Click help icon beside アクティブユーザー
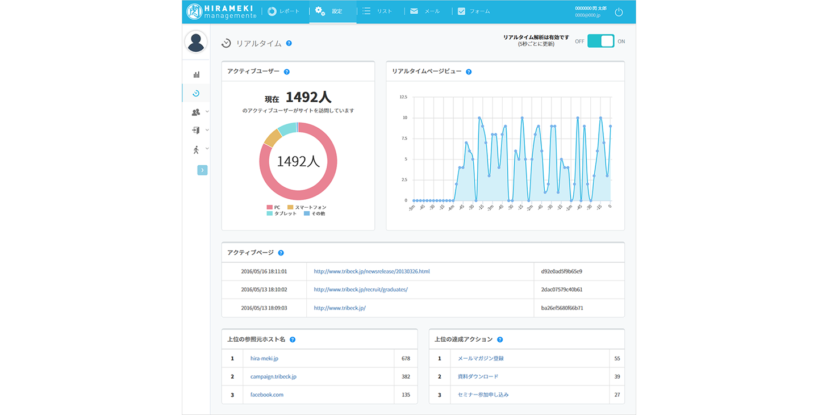This screenshot has height=415, width=818. pos(287,72)
